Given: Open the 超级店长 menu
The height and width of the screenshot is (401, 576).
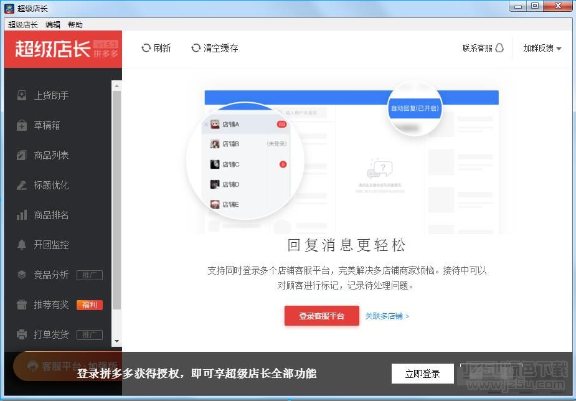Looking at the screenshot, I should coord(23,25).
